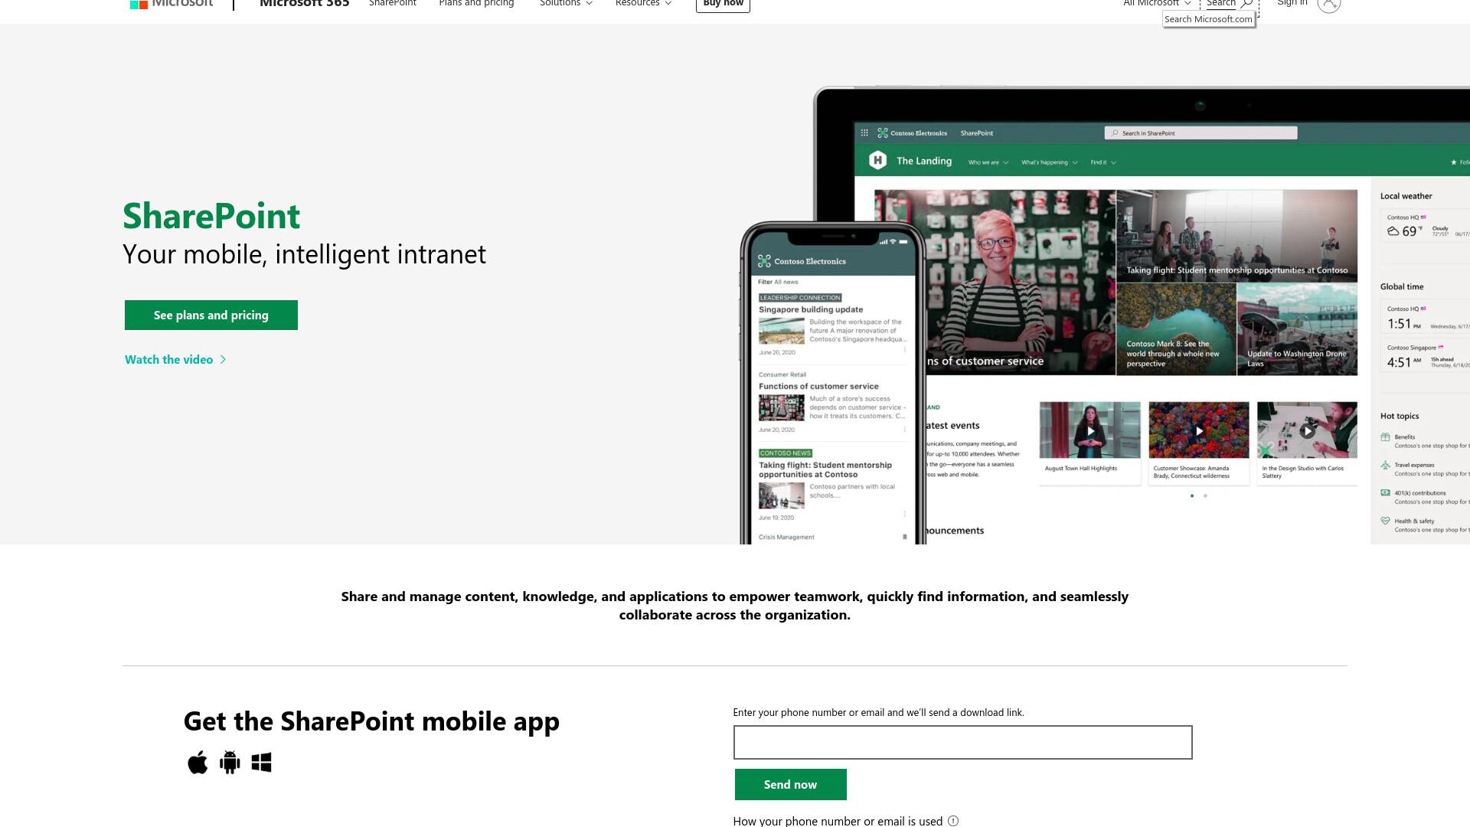The height and width of the screenshot is (827, 1470).
Task: Click the Search magnifier icon
Action: click(x=1246, y=4)
